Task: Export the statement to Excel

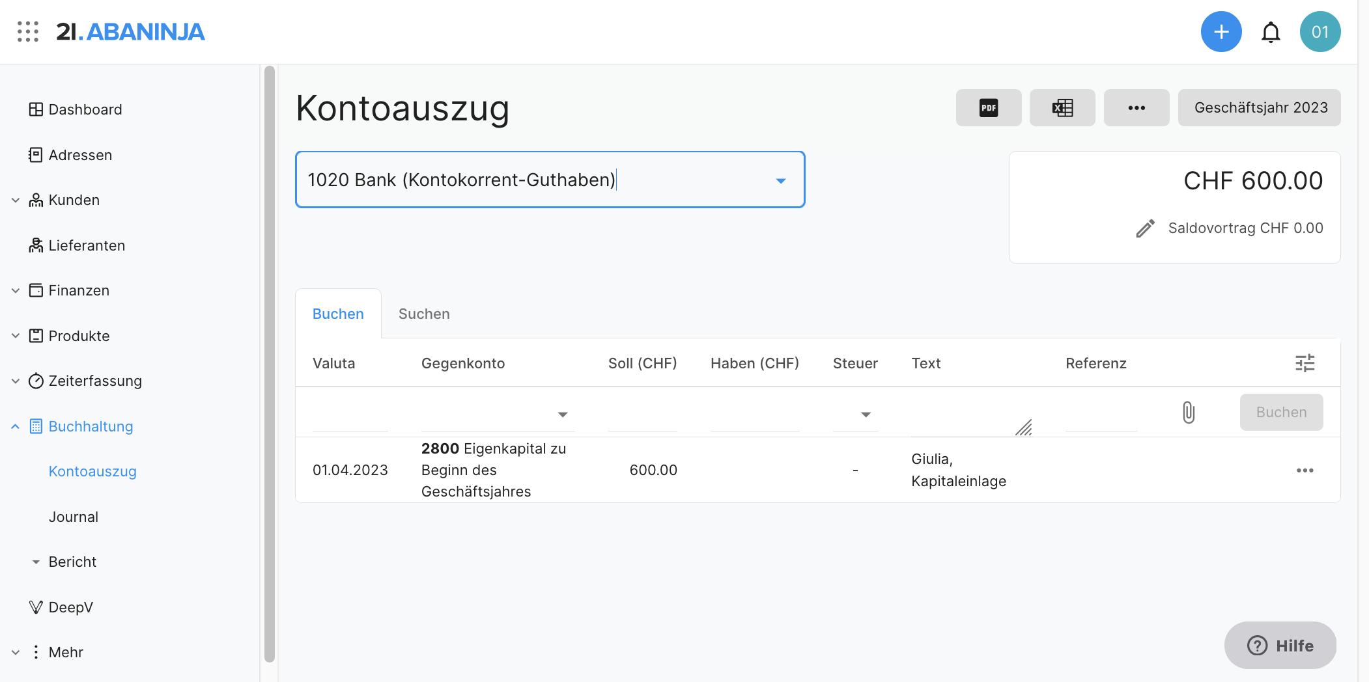Action: pos(1062,108)
